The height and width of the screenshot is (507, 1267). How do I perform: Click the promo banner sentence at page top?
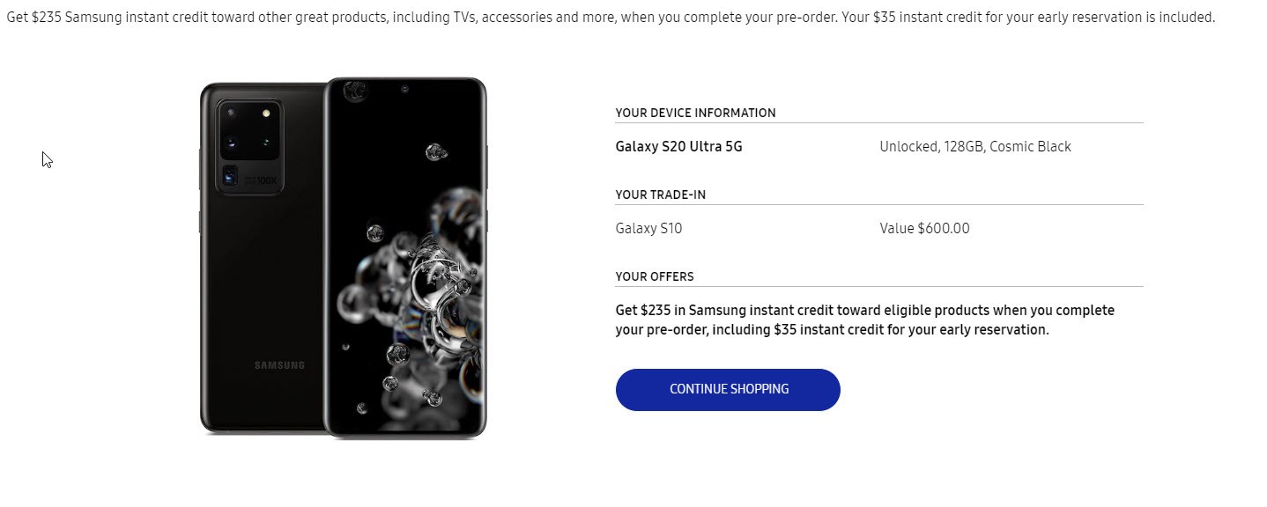(611, 18)
